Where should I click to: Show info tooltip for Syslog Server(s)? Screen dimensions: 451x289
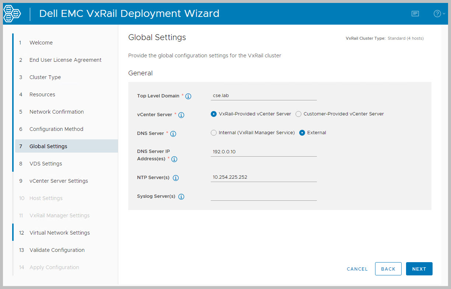[x=181, y=197]
